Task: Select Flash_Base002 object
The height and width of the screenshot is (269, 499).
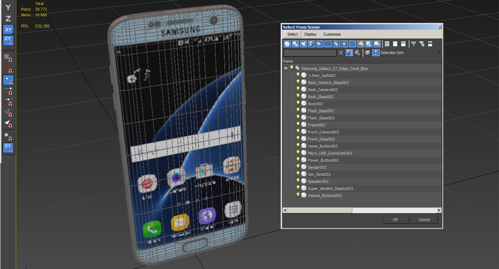Action: pyautogui.click(x=321, y=111)
